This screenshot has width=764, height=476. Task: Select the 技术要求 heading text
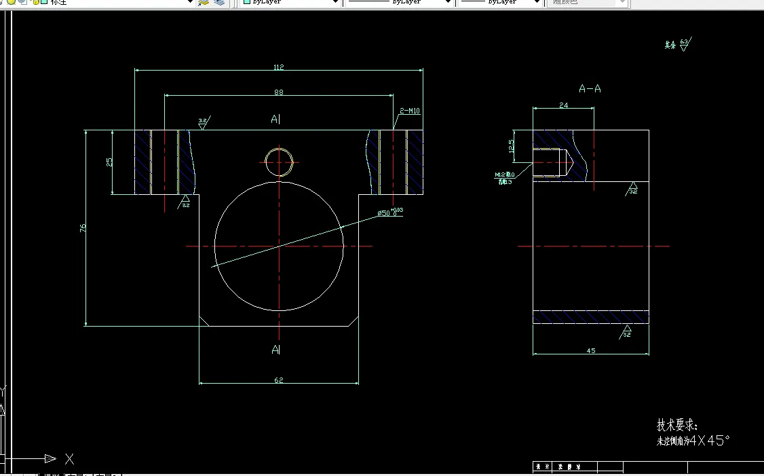point(676,425)
